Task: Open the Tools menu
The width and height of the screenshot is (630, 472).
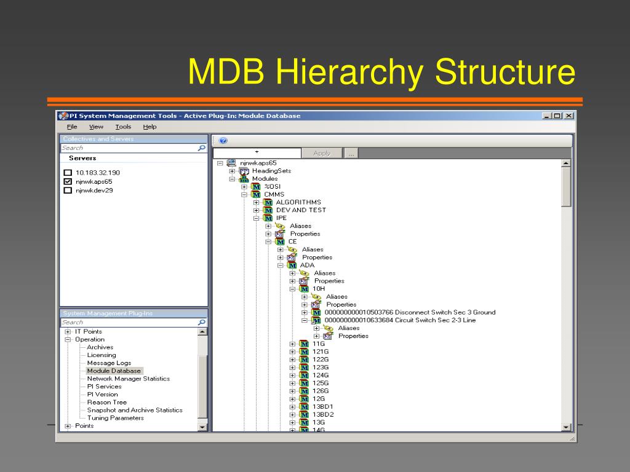Action: point(123,127)
